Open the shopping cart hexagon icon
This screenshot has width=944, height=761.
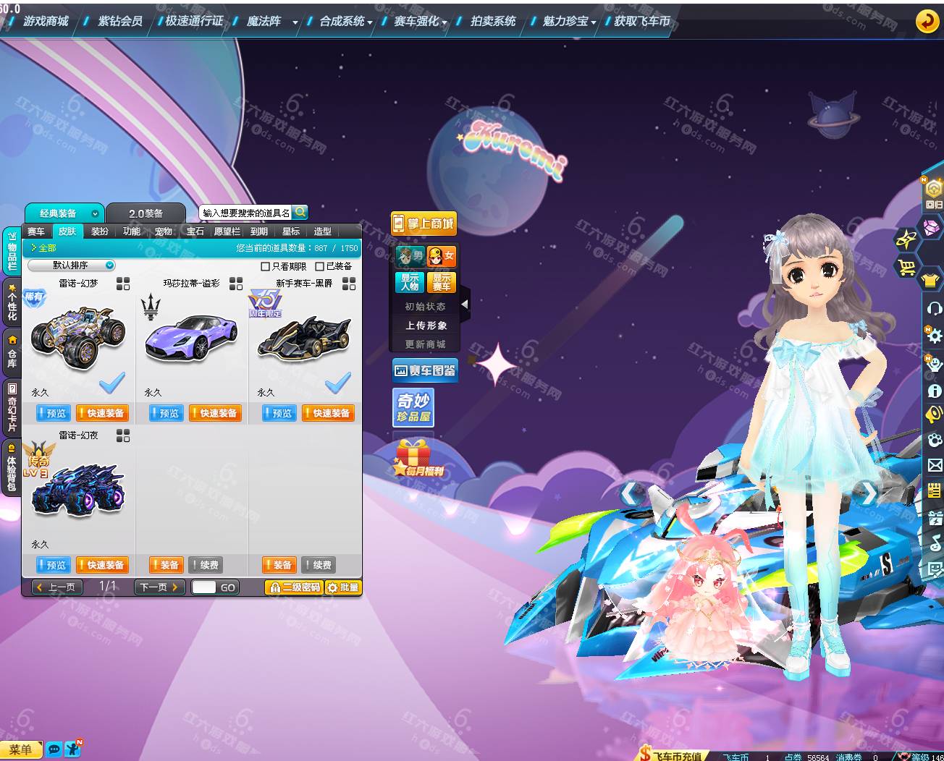[x=907, y=268]
